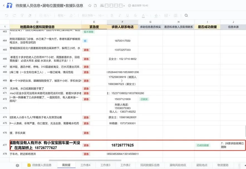
Task: Click row number 477
Action: pos(5,145)
